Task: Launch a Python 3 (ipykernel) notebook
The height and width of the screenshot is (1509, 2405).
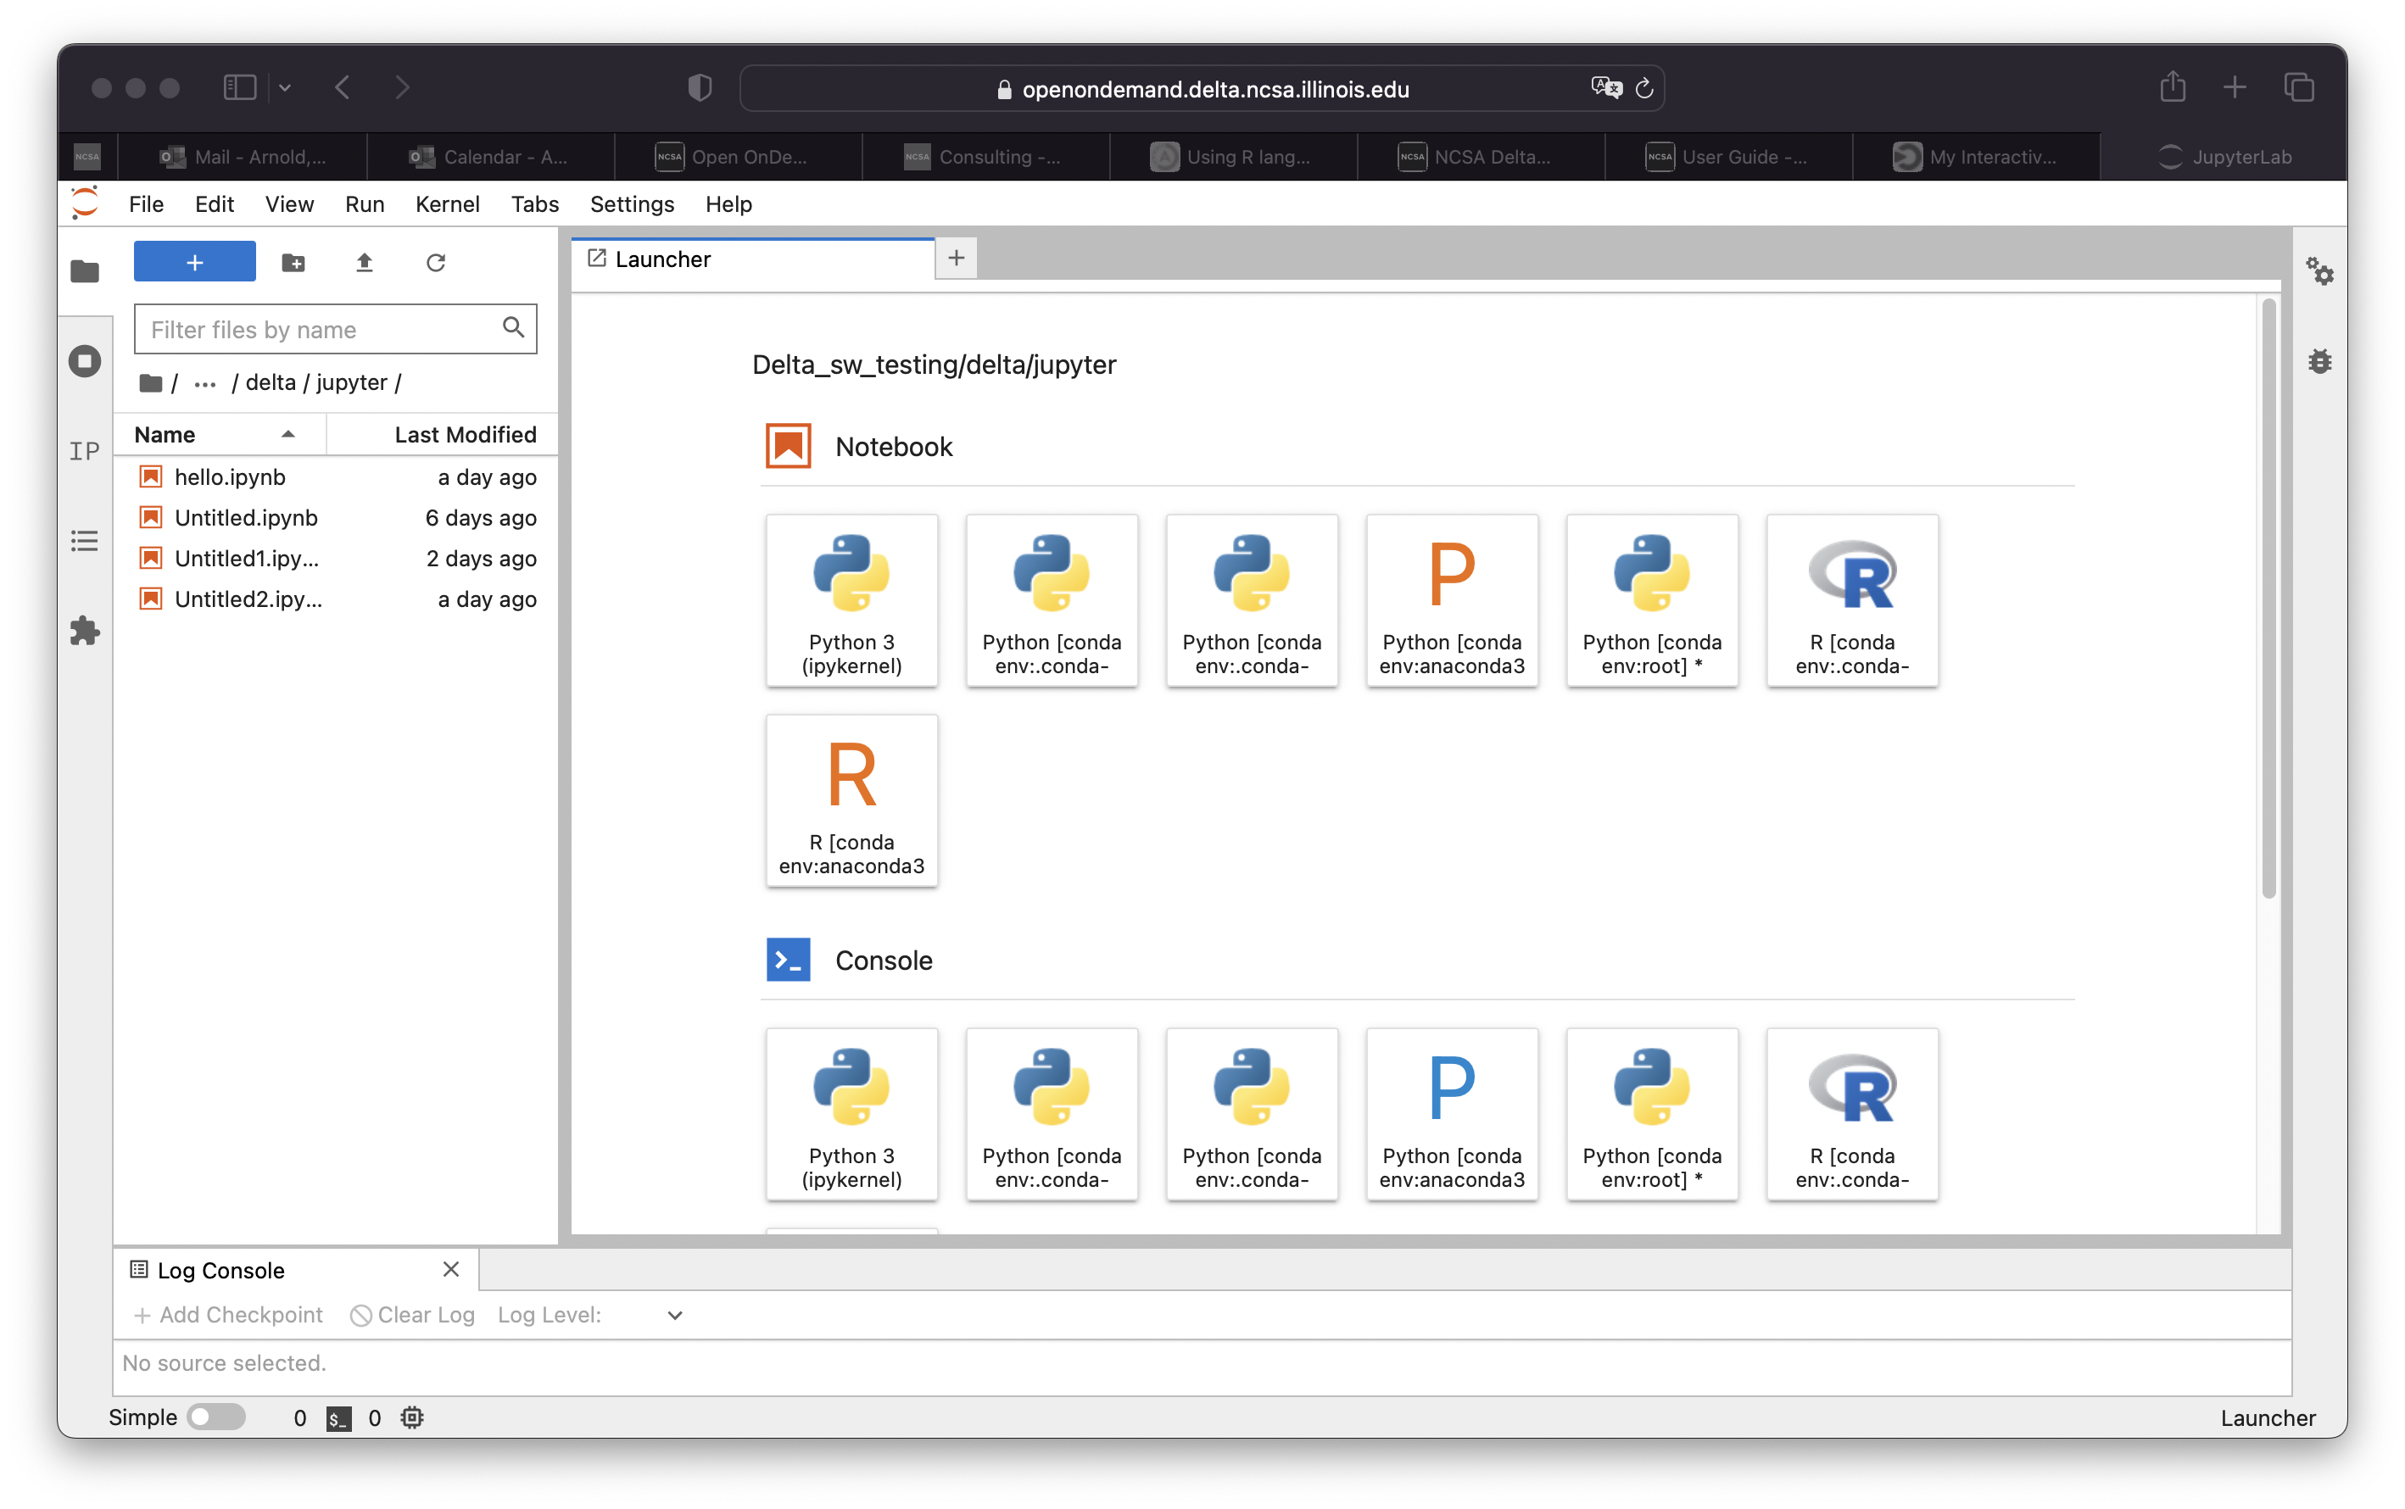Action: pos(851,600)
